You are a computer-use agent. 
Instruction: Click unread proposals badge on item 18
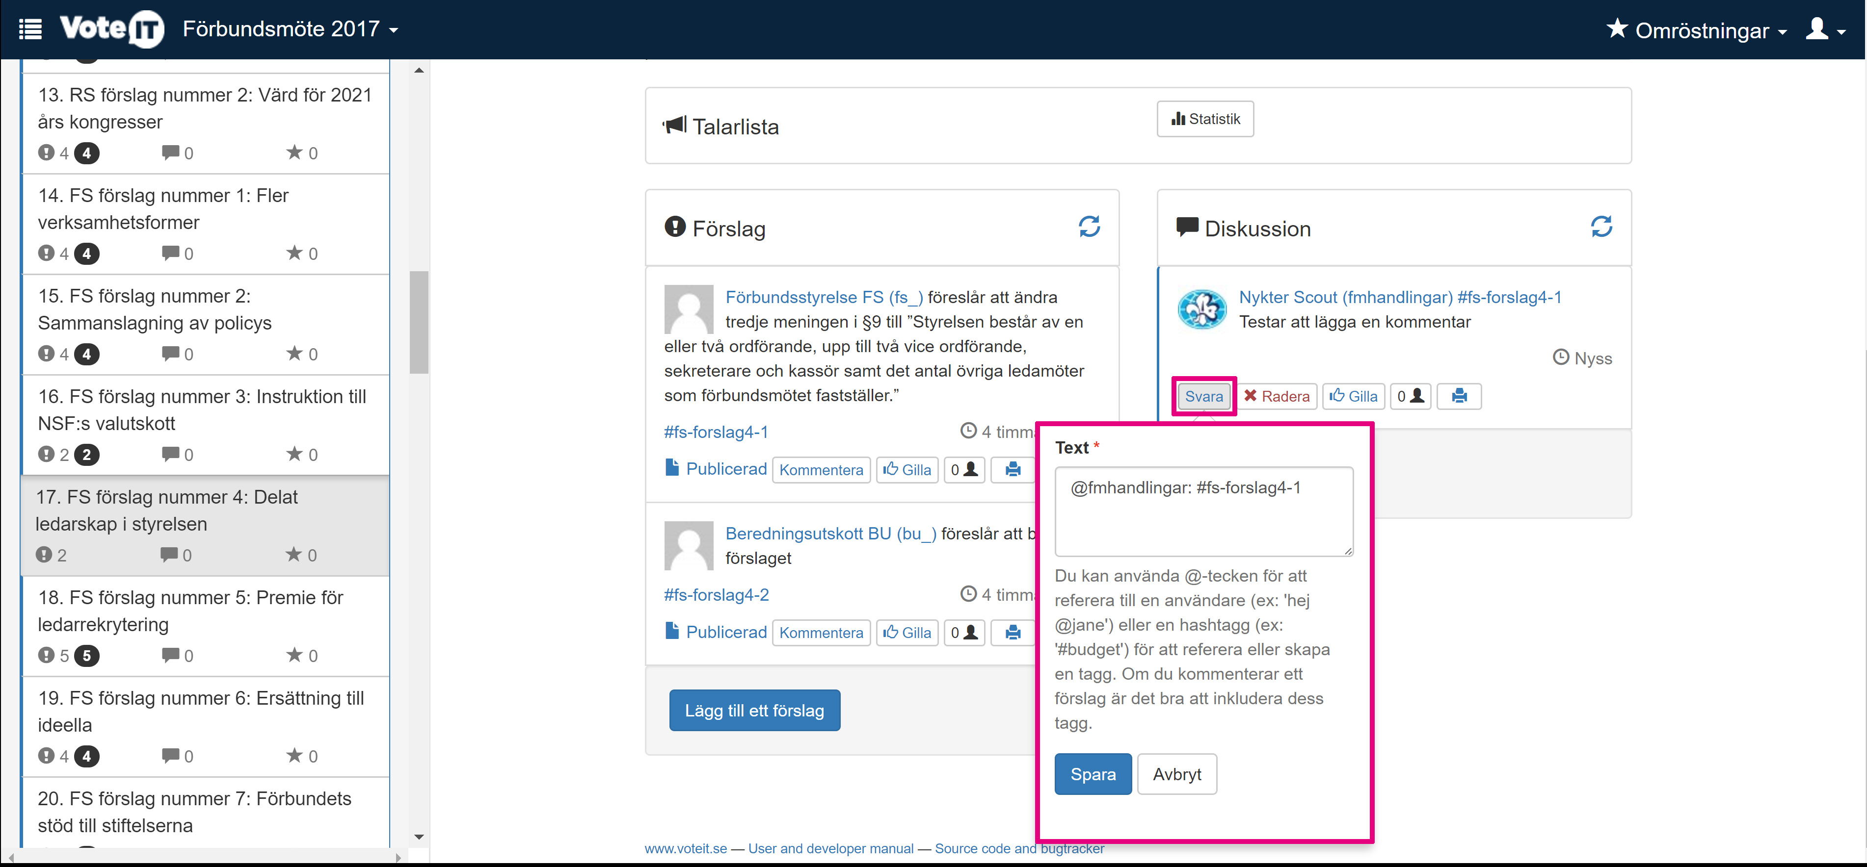(x=87, y=656)
